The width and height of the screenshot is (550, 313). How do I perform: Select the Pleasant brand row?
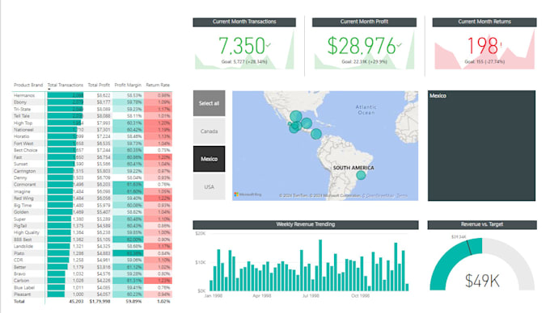(x=92, y=294)
